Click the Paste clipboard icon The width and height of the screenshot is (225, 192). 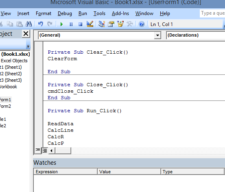click(x=19, y=24)
